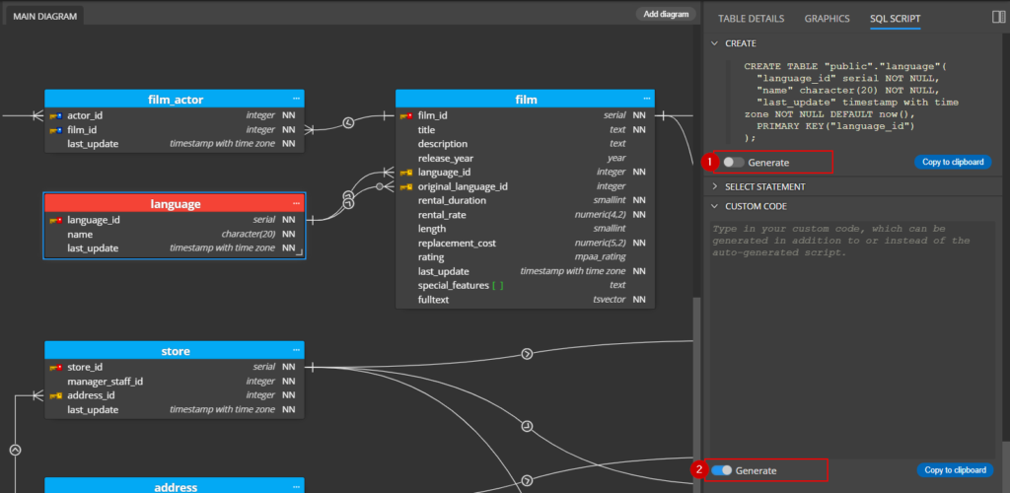Viewport: 1010px width, 493px height.
Task: Click the title column row in film
Action: pyautogui.click(x=525, y=130)
